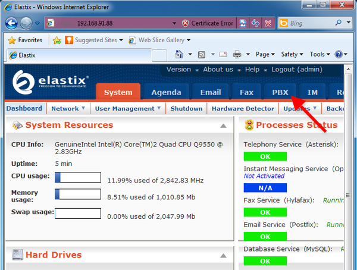Select the System main tab
The image size is (357, 270).
118,92
